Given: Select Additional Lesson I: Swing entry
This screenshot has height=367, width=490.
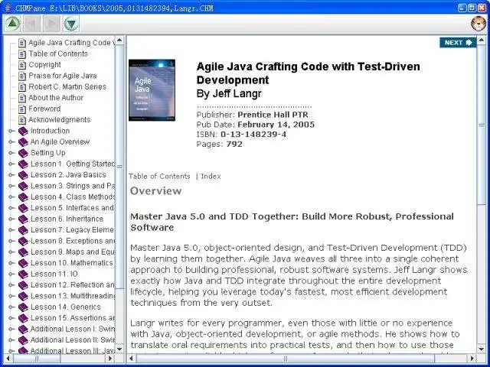Looking at the screenshot, I should (73, 329).
